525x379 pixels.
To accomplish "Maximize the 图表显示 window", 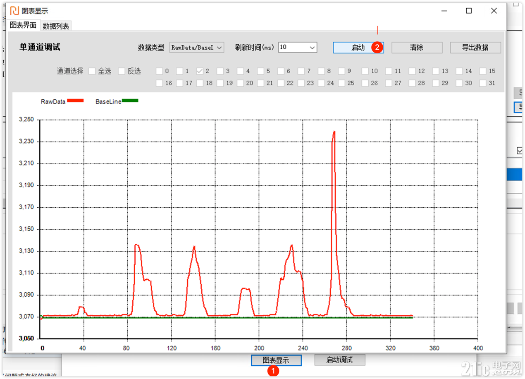I will tap(469, 11).
